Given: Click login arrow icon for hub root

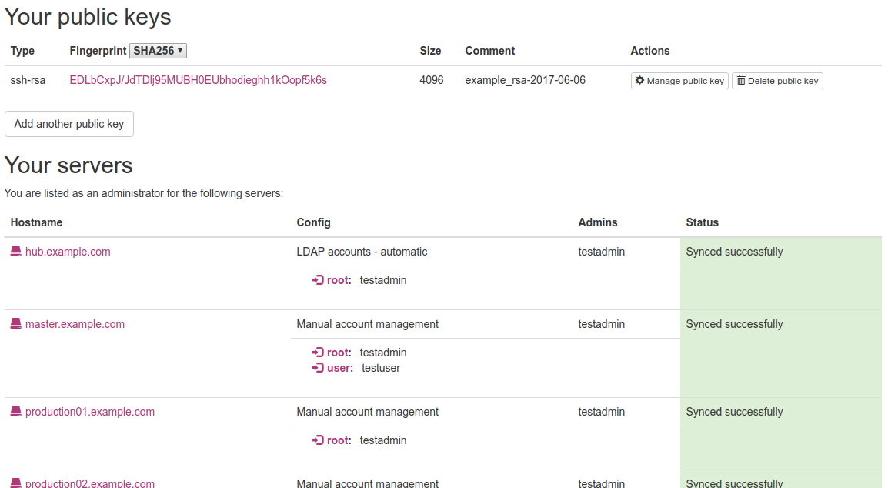Looking at the screenshot, I should pos(318,280).
